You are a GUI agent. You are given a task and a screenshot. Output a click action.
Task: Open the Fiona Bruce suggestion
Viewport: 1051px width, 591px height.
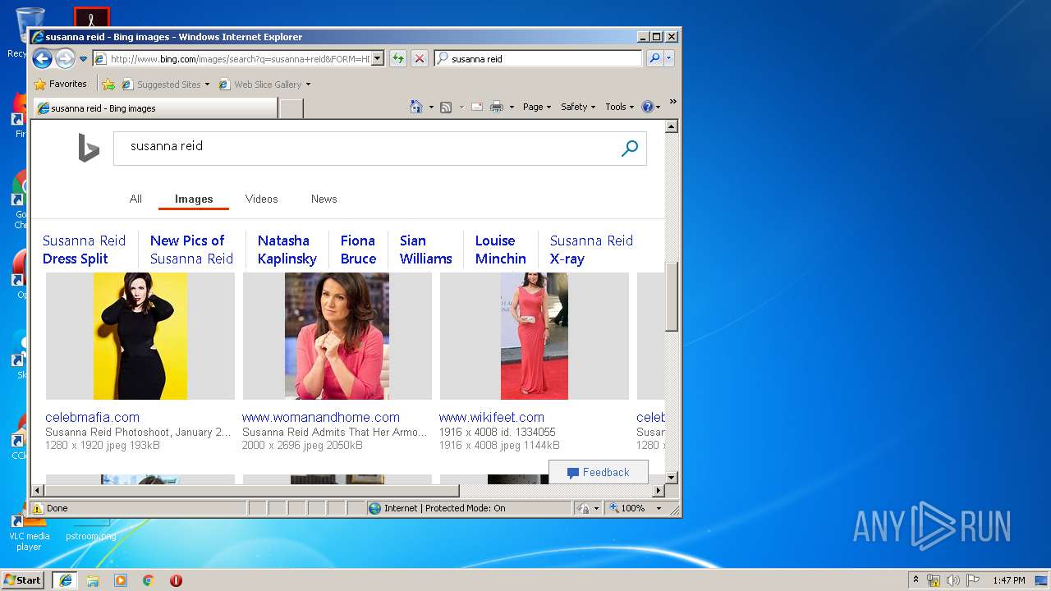pyautogui.click(x=358, y=250)
